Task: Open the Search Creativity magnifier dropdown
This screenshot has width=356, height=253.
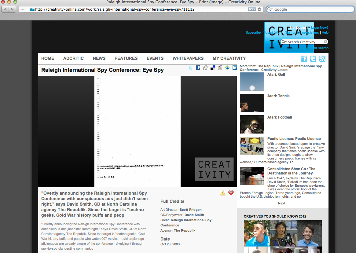Action: click(x=284, y=42)
